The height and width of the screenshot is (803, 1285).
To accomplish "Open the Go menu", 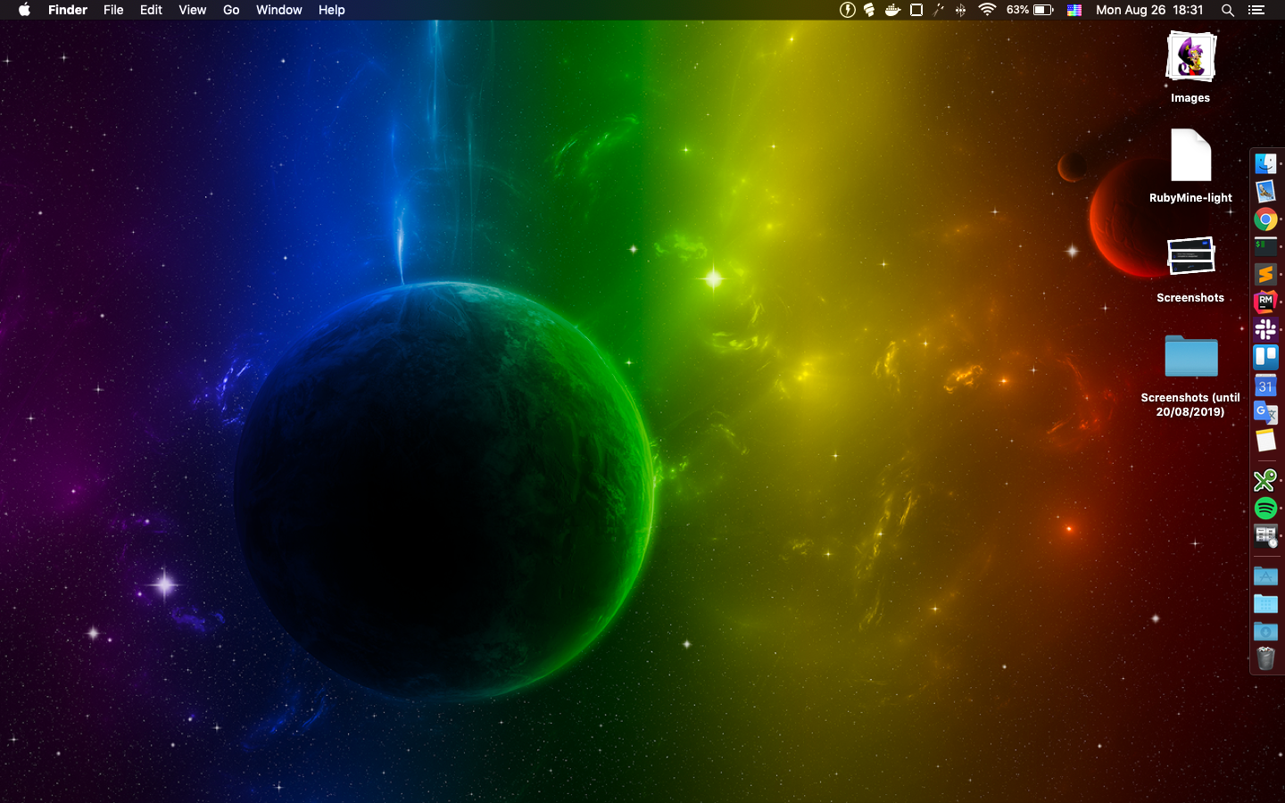I will [231, 10].
